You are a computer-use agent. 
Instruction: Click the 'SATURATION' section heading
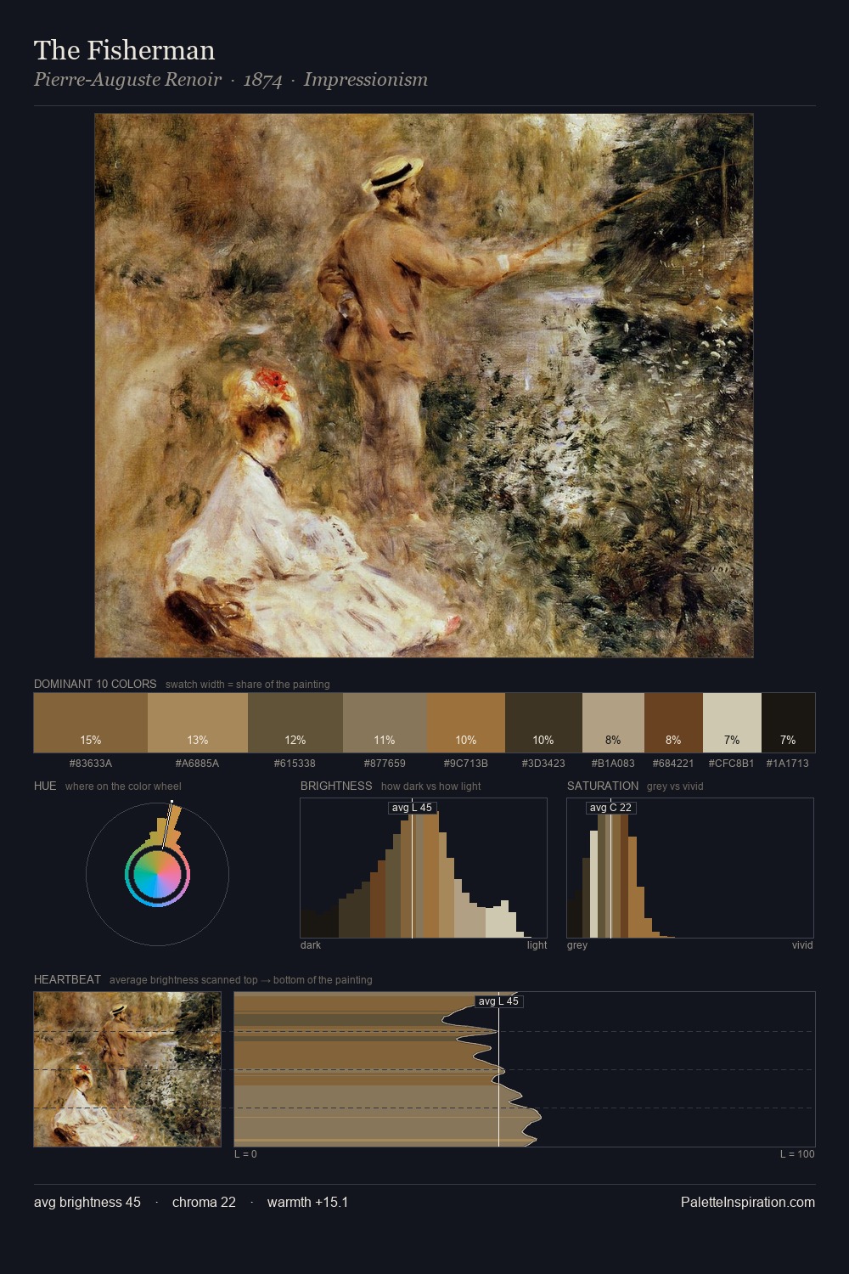603,786
